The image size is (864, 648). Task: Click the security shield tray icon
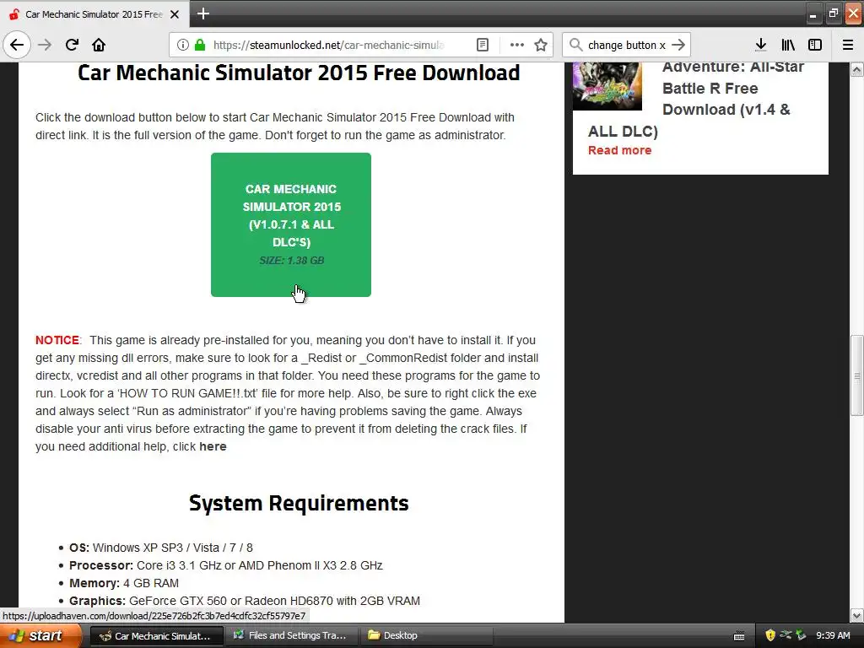(770, 635)
